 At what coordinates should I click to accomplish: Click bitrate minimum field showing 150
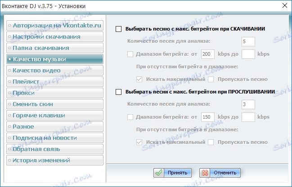(x=208, y=117)
